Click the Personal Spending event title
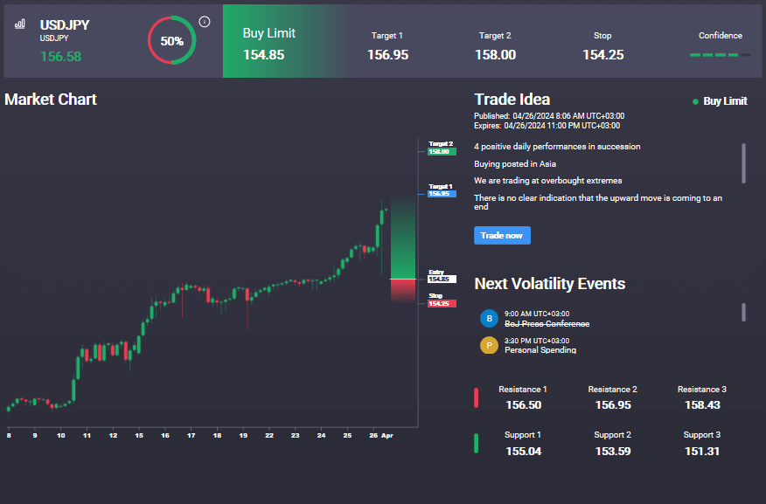 click(x=540, y=349)
